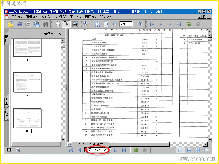Click the hide toolbars icon at bottom left
The width and height of the screenshot is (219, 164).
(18, 150)
